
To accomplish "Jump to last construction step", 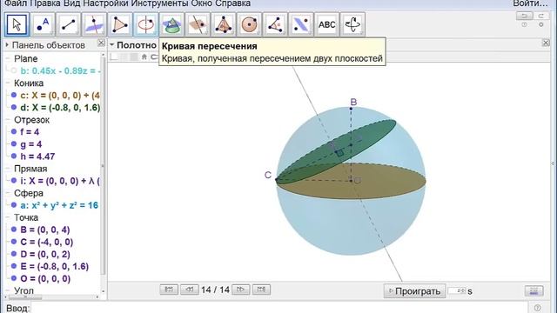I will tap(261, 290).
